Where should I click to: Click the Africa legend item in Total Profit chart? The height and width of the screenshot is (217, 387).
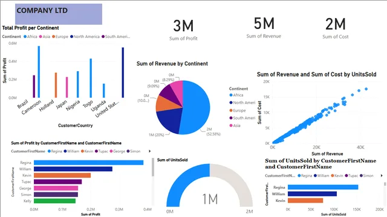tap(30, 37)
